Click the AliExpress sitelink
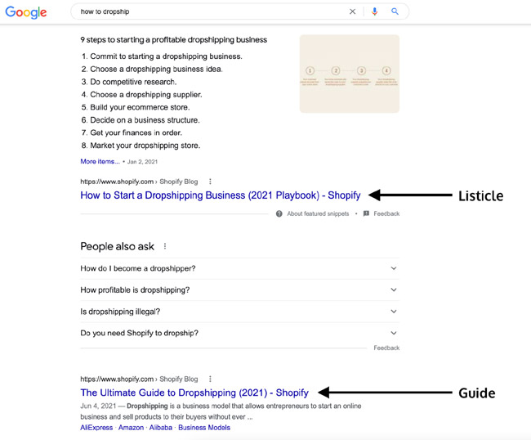531x440 pixels. [96, 428]
